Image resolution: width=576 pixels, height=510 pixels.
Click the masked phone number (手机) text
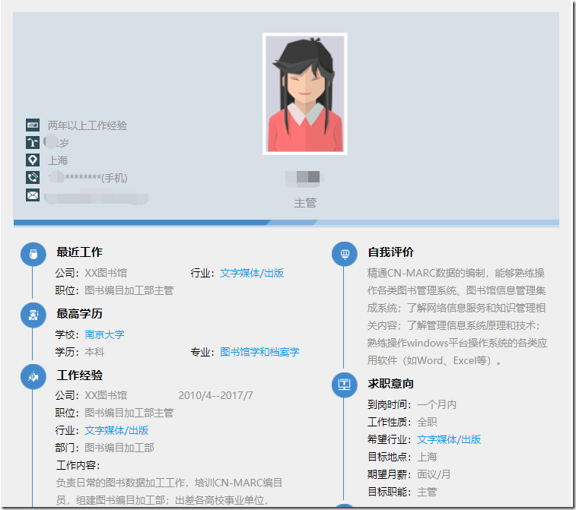[88, 179]
